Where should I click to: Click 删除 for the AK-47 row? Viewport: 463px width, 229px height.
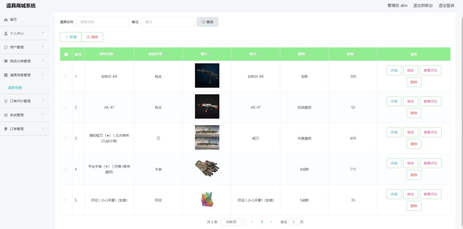click(x=414, y=113)
